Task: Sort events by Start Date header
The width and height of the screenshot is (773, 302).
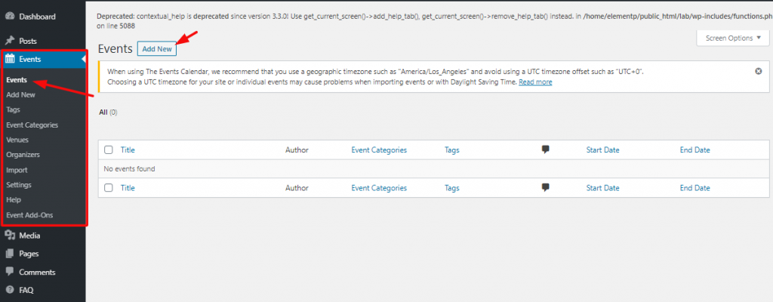Action: click(x=602, y=150)
